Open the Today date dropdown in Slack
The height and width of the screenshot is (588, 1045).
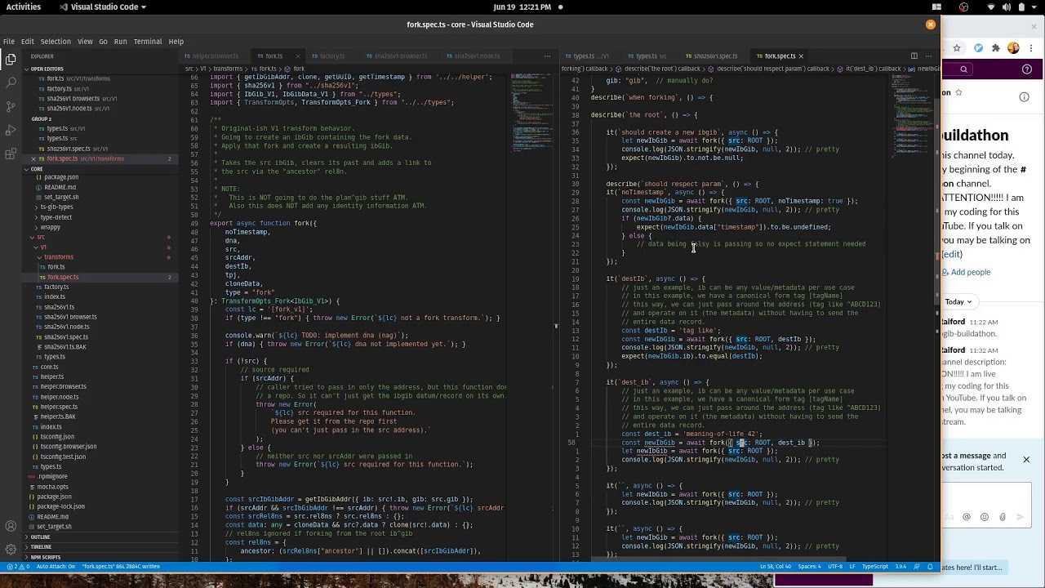958,301
